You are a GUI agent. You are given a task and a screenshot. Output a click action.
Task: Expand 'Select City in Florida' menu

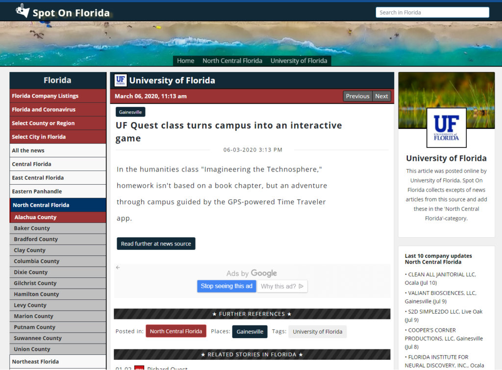pyautogui.click(x=58, y=137)
